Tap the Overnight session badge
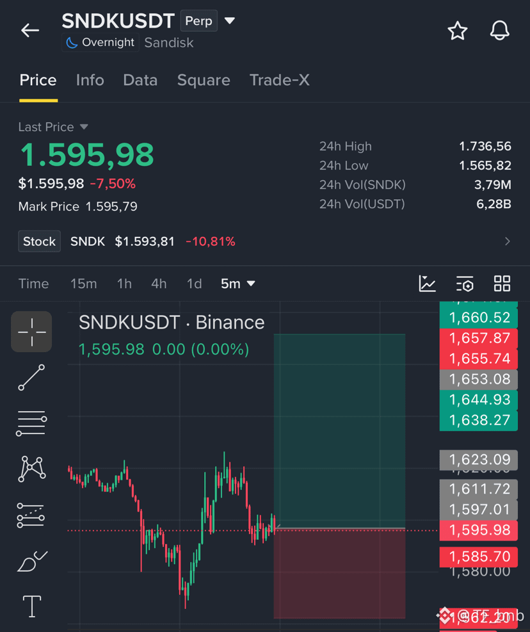Image resolution: width=530 pixels, height=632 pixels. point(100,42)
